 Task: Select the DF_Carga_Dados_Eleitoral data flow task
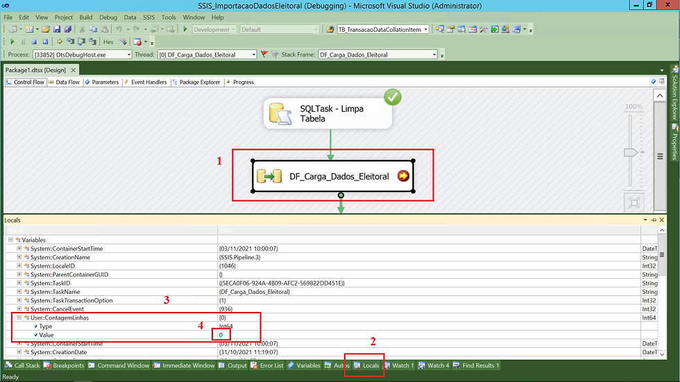pyautogui.click(x=332, y=176)
